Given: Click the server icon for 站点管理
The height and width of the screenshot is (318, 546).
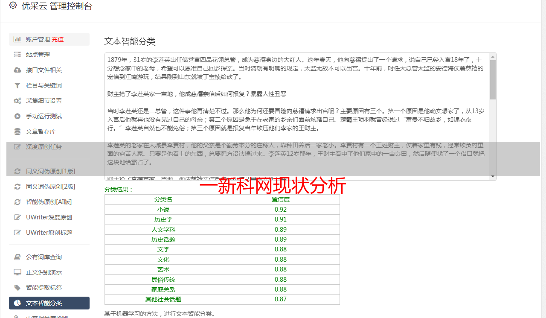Looking at the screenshot, I should coord(17,55).
